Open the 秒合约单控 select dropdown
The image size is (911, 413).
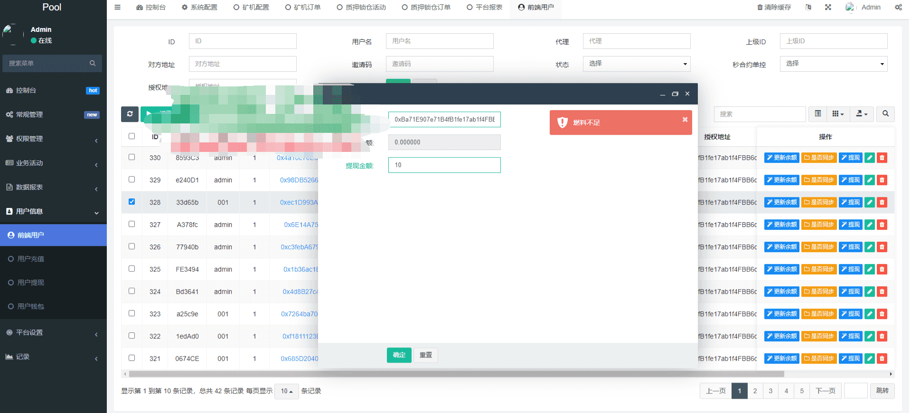point(833,64)
